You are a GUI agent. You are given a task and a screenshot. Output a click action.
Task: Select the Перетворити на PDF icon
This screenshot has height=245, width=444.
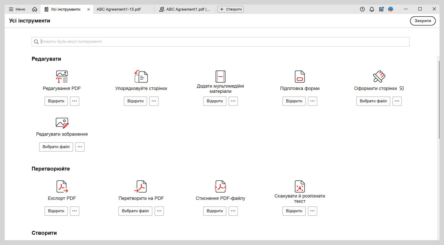pyautogui.click(x=141, y=187)
